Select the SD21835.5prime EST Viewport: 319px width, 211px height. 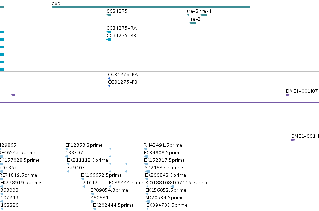point(147,172)
